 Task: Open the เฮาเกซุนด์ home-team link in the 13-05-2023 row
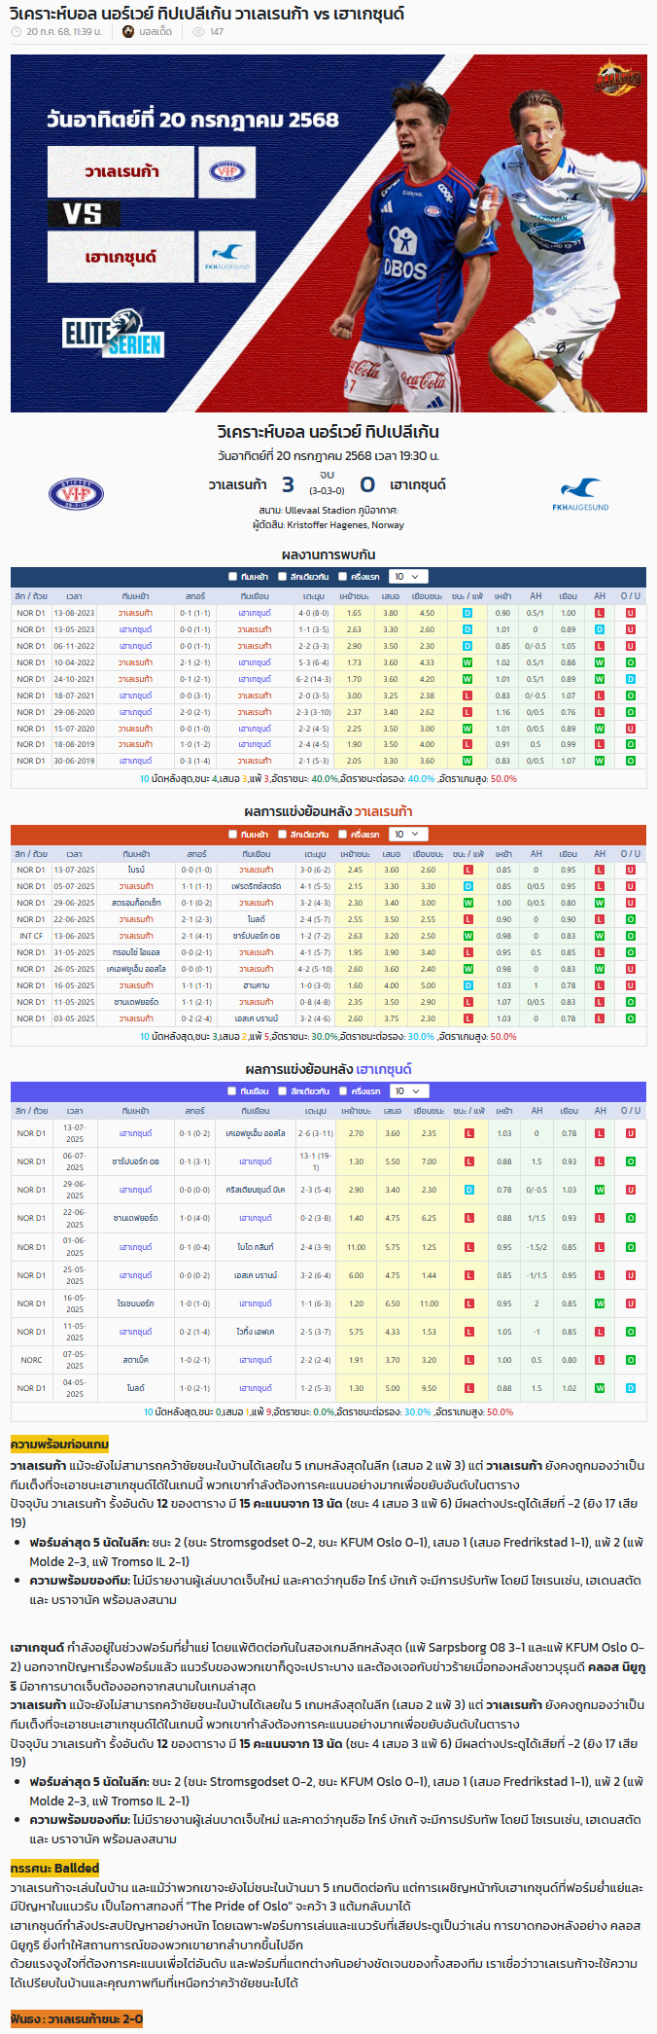[x=135, y=629]
